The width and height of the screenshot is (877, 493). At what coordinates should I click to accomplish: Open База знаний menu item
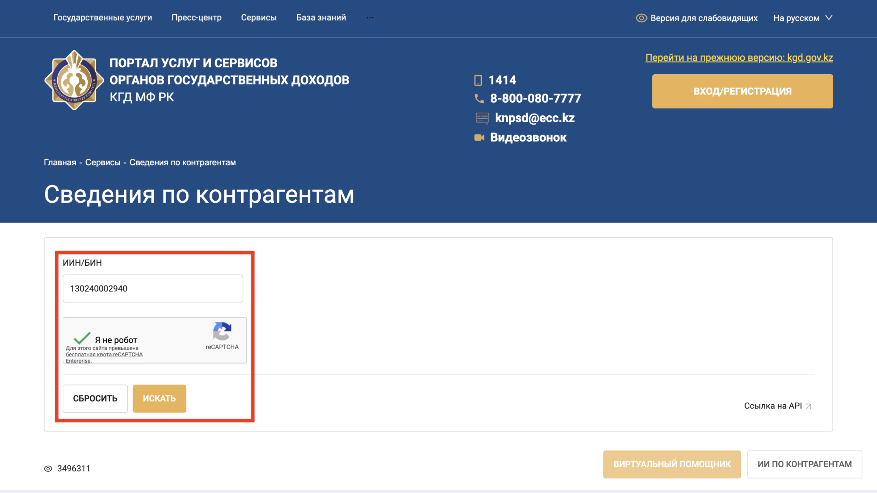point(321,17)
